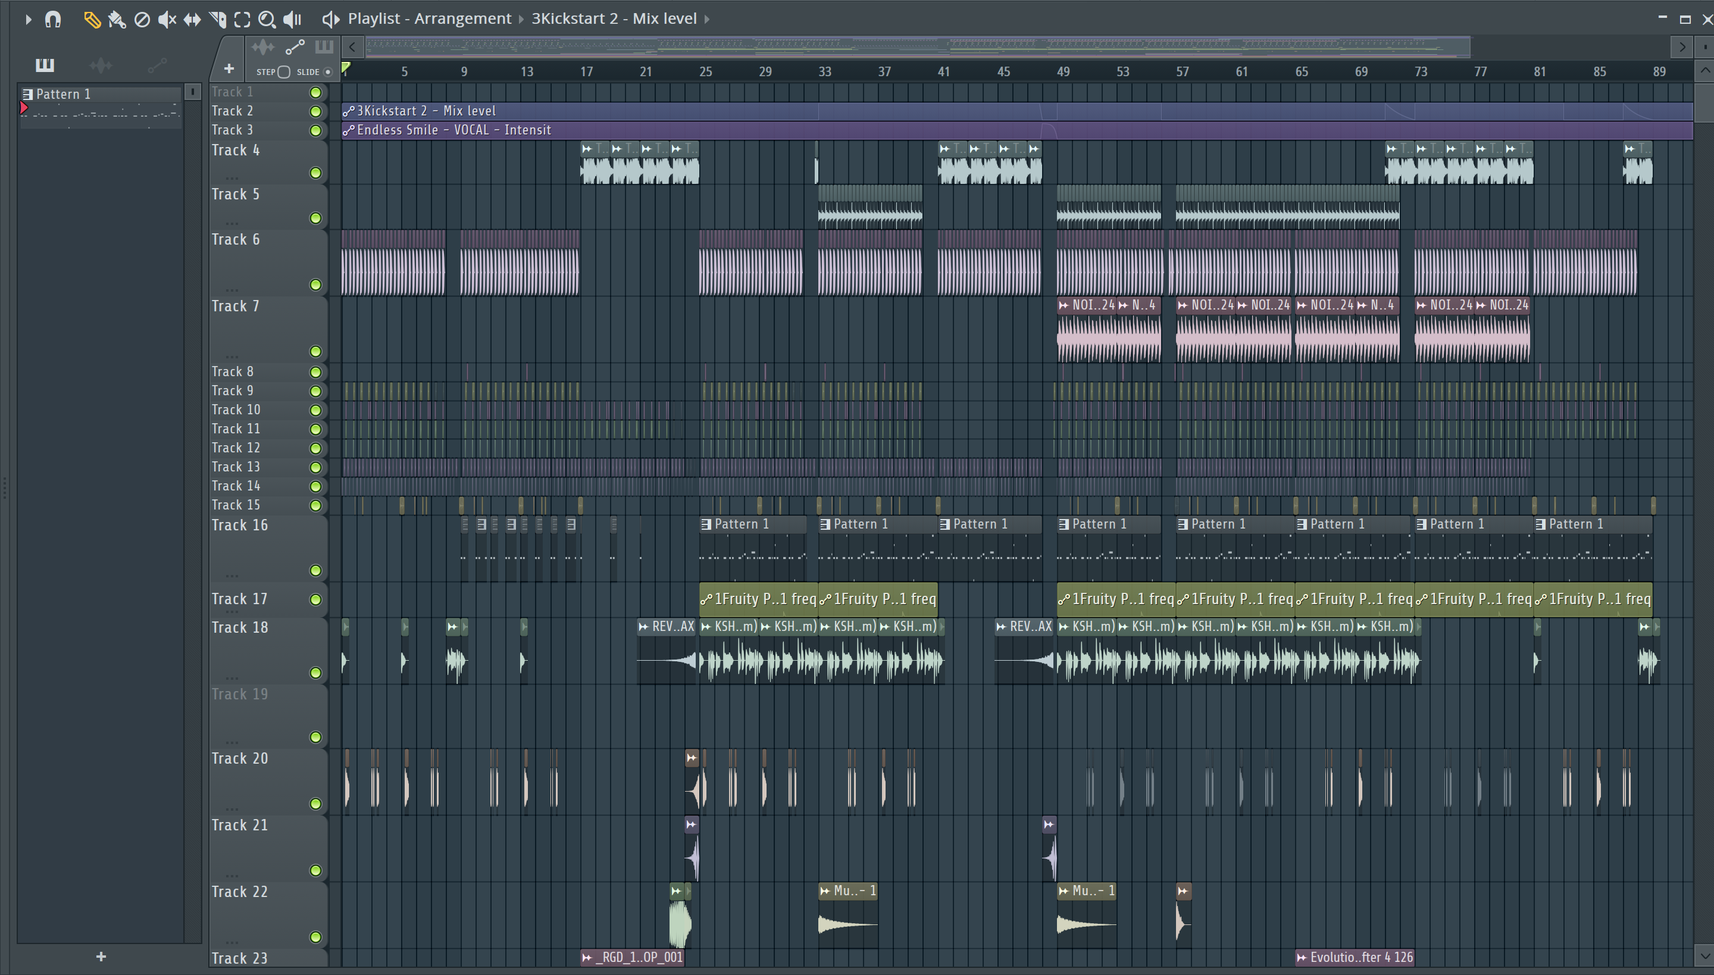
Task: Select the Endless Smile - VOCAL automation clip
Action: pos(1017,130)
